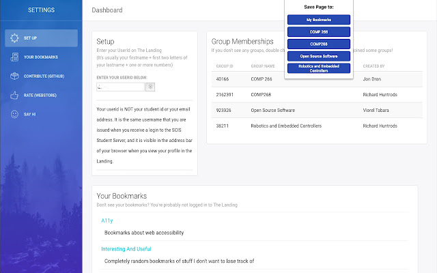Click the Group Name column header
Screen dimensions: 437x273
click(263, 66)
